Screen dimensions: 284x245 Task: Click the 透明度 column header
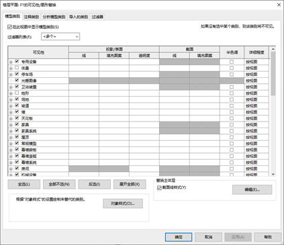click(x=144, y=56)
